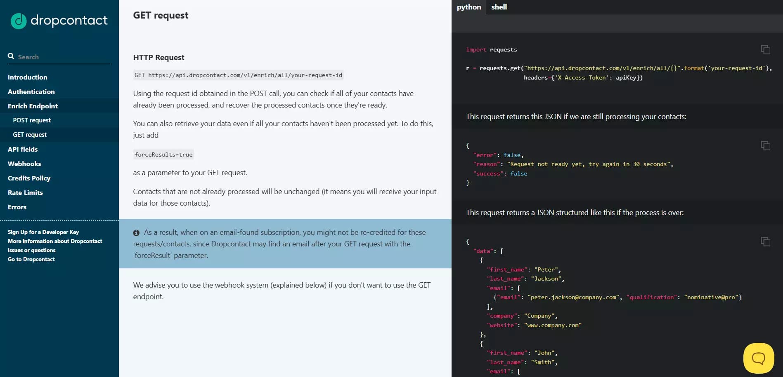This screenshot has width=783, height=377.
Task: Switch to the shell code tab
Action: 499,7
